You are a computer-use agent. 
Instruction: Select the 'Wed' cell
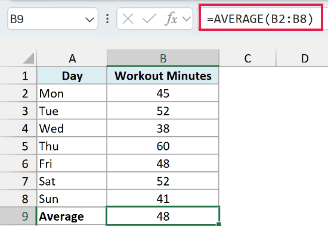point(72,128)
